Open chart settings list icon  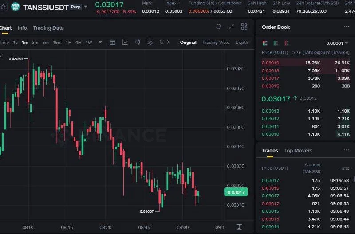pyautogui.click(x=150, y=42)
